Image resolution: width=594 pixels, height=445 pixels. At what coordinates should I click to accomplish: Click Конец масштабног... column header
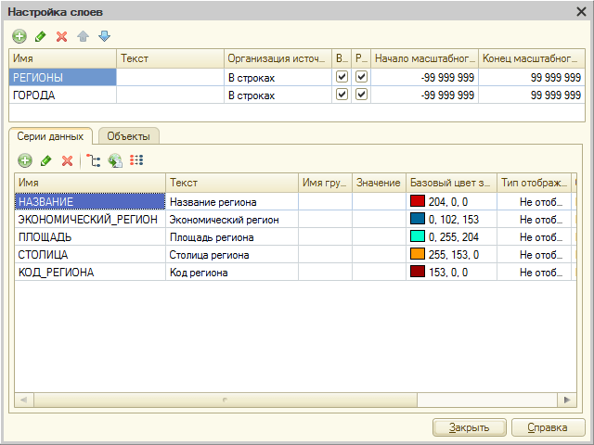click(x=532, y=58)
